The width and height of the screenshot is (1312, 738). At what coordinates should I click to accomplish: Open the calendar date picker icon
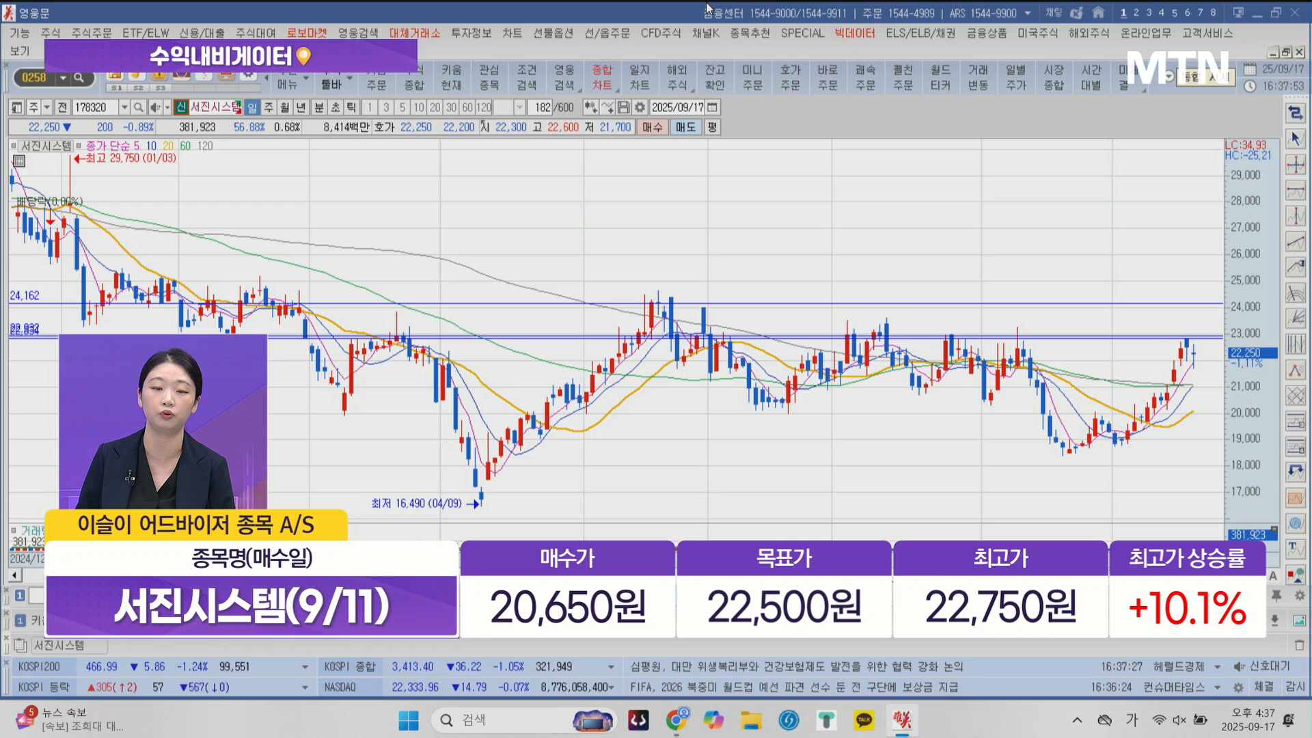[712, 107]
